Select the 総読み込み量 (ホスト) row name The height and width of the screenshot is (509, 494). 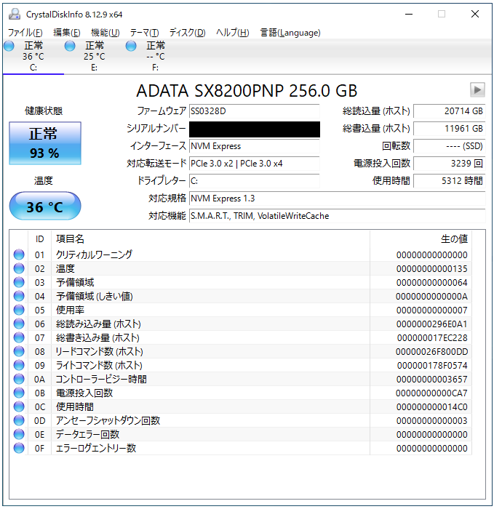(98, 324)
